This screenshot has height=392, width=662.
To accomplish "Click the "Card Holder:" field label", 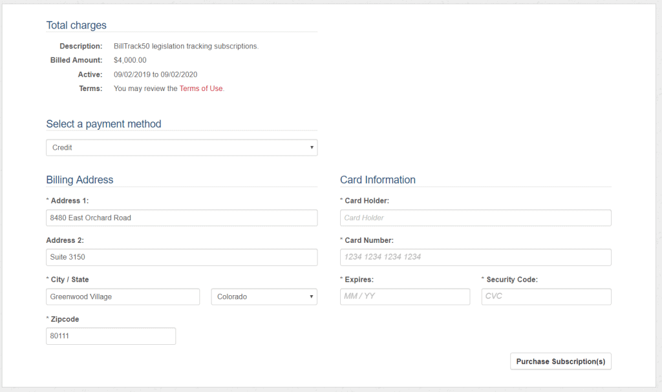I will pyautogui.click(x=367, y=201).
